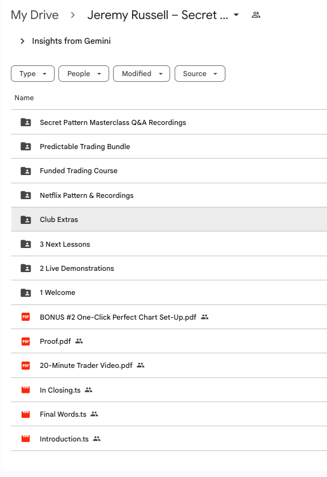Select the Predictable Trading Bundle folder name
The width and height of the screenshot is (327, 477).
click(85, 147)
